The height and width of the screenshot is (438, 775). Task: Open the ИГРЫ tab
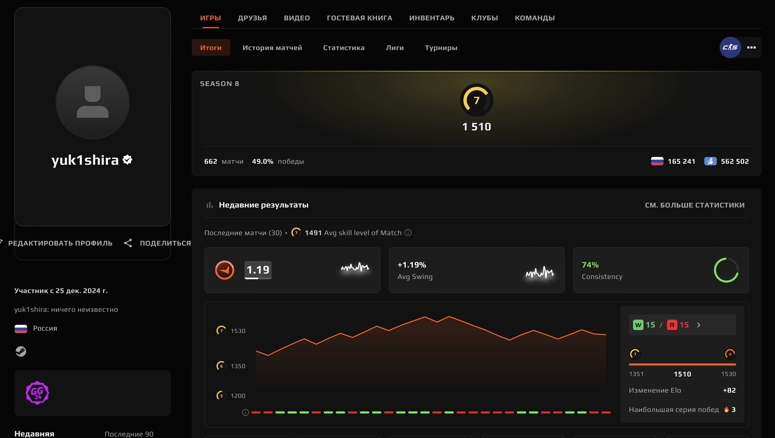[x=211, y=18]
